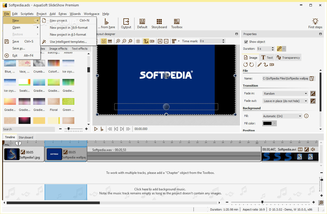Screen dimensions: 327x214
Task: Play from here toolbar icon
Action: pyautogui.click(x=106, y=23)
